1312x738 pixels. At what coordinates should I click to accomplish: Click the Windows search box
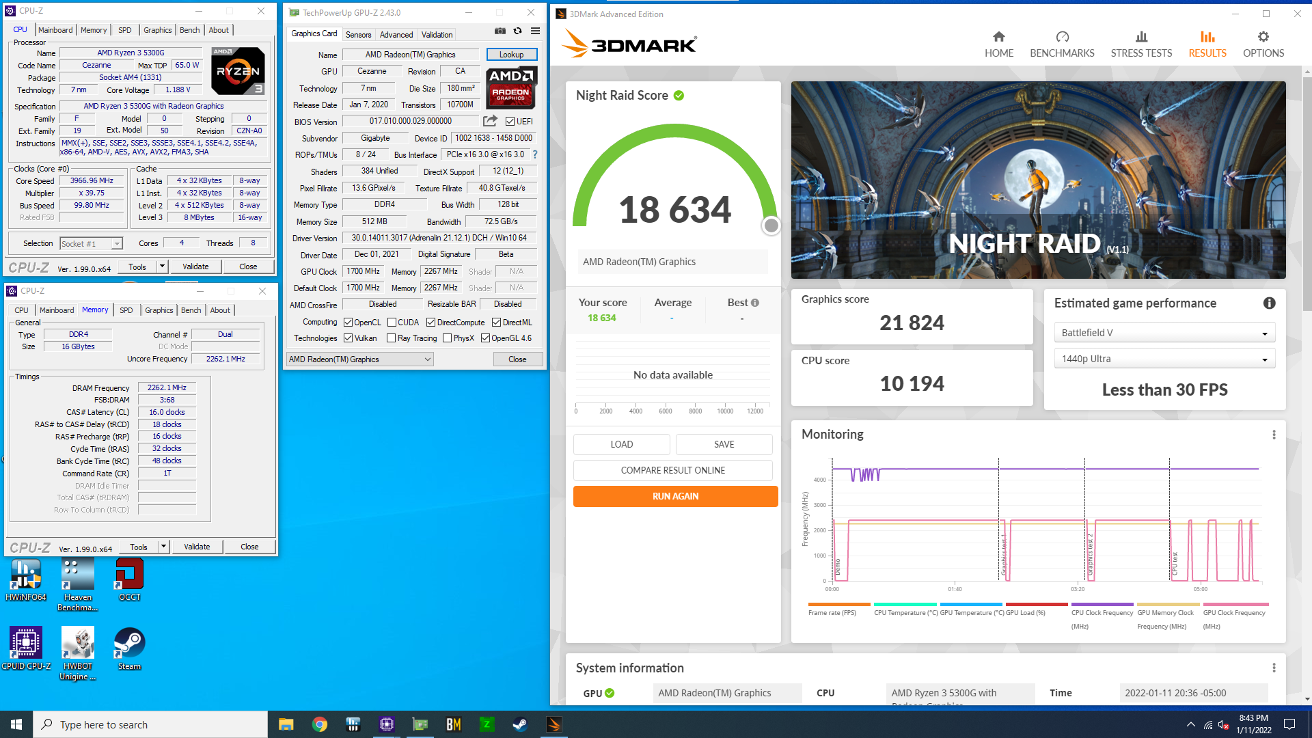click(150, 724)
